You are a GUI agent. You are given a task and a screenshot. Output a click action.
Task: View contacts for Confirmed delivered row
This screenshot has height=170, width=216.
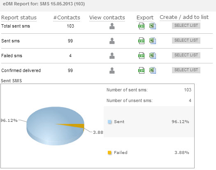click(112, 70)
